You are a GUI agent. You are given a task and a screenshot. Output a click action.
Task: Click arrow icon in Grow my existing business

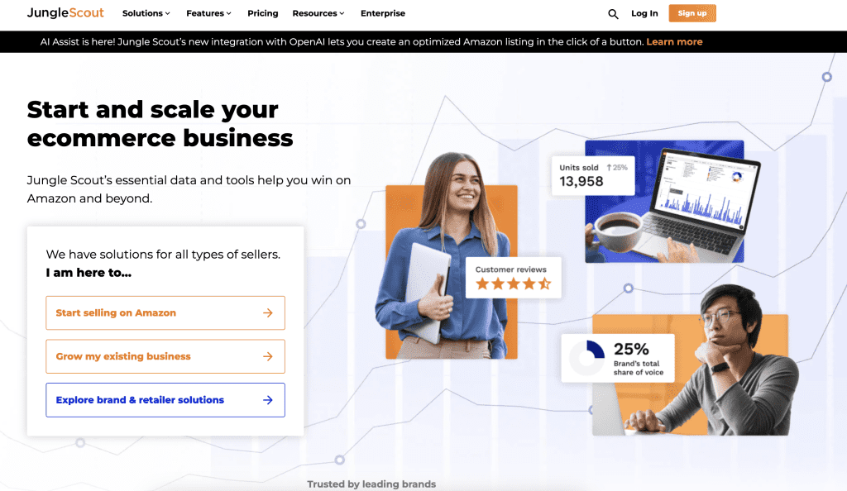point(268,356)
